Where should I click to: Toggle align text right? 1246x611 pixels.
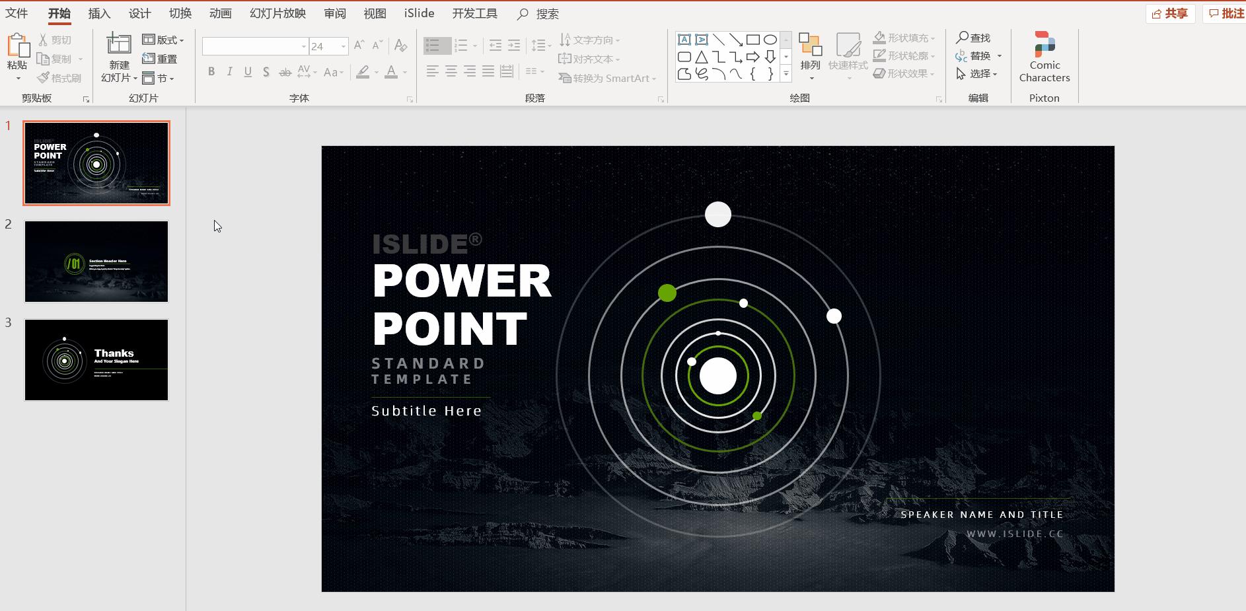(x=469, y=71)
